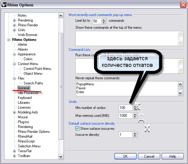The image size is (188, 164).
Task: Expand the Modeling Aids tree node
Action: (15, 112)
